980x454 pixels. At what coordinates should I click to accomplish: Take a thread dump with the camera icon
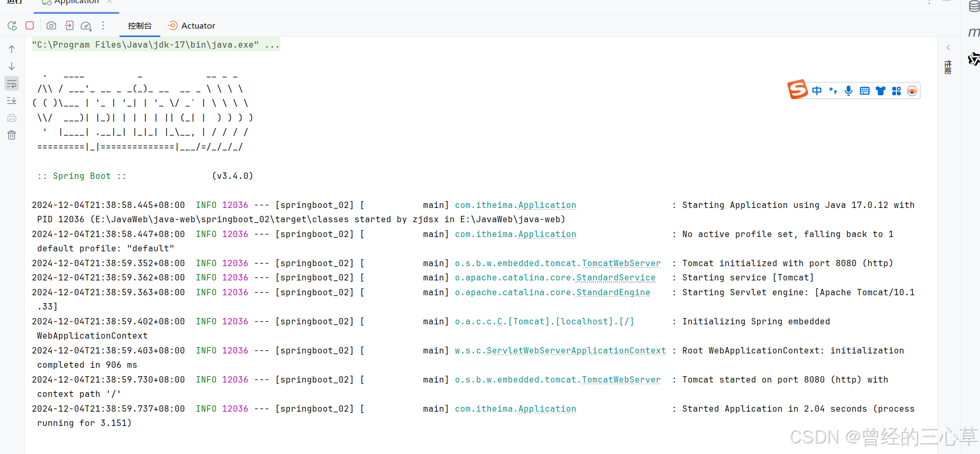[51, 25]
